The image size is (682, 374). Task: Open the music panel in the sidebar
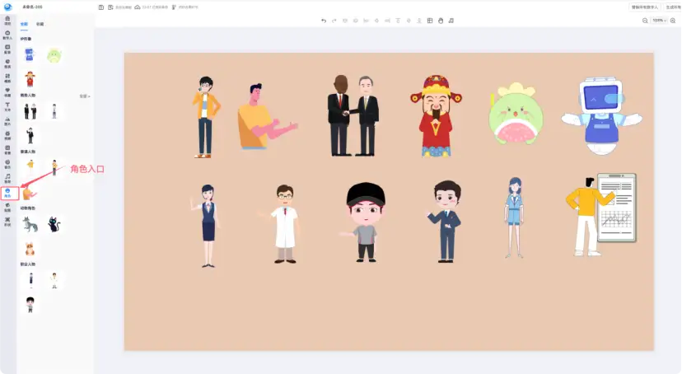8,178
